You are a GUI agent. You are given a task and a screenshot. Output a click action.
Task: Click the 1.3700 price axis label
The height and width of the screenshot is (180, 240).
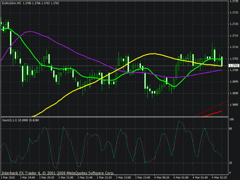click(234, 70)
